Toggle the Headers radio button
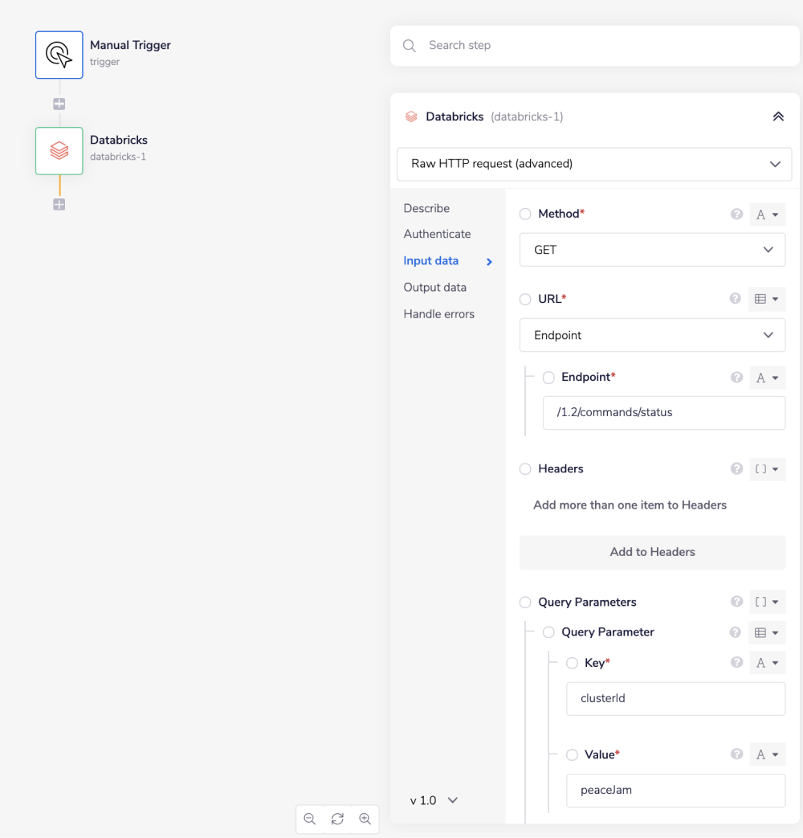 click(x=525, y=469)
